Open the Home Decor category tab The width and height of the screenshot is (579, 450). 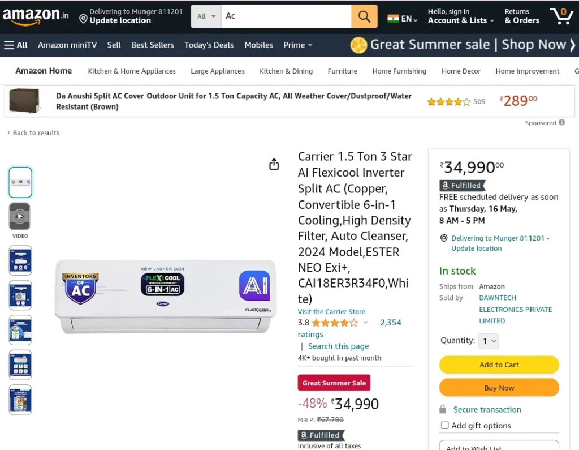[461, 71]
